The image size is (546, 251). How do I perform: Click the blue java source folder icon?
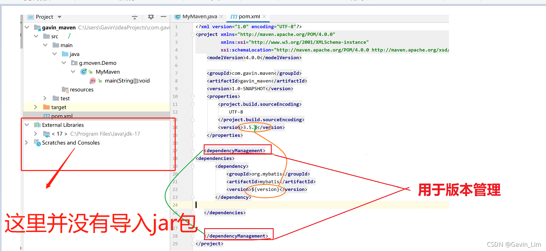pos(65,54)
